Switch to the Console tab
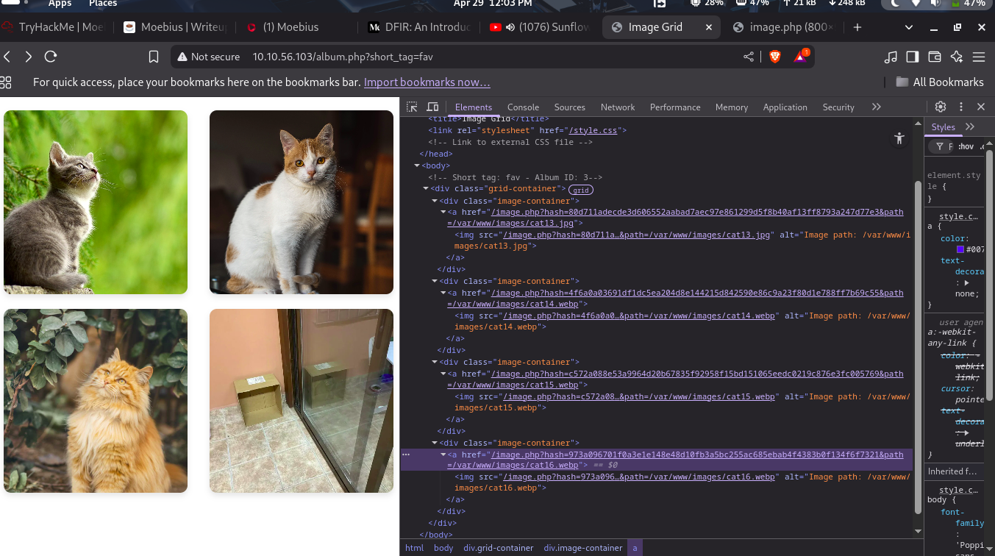 (523, 107)
